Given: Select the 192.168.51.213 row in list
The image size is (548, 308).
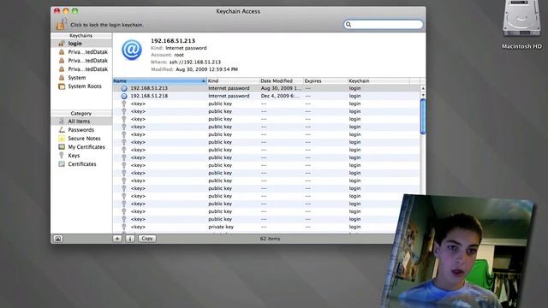Looking at the screenshot, I should click(266, 88).
